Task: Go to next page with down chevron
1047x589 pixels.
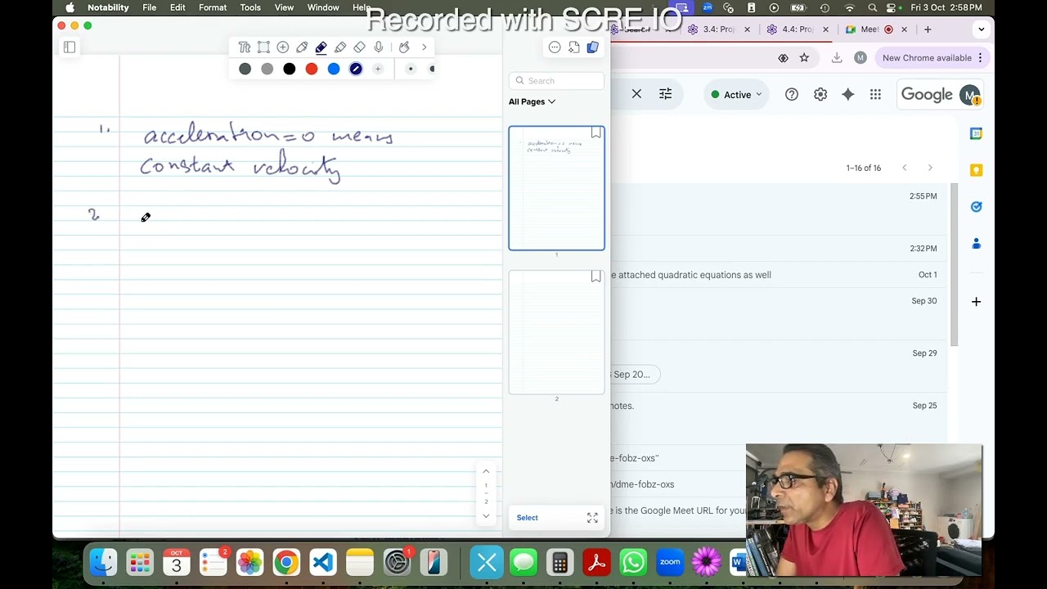Action: click(486, 516)
